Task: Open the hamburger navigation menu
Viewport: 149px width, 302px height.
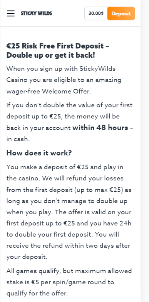Action: tap(11, 13)
